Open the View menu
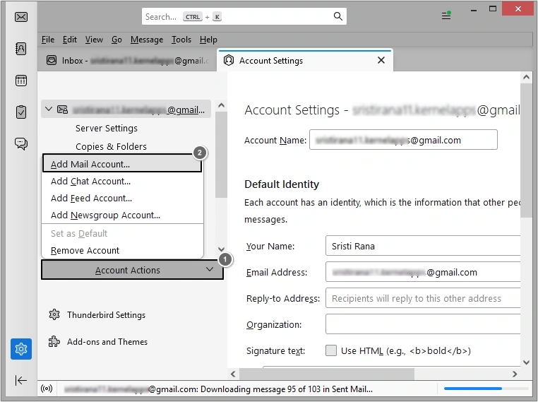The image size is (538, 402). pyautogui.click(x=94, y=40)
